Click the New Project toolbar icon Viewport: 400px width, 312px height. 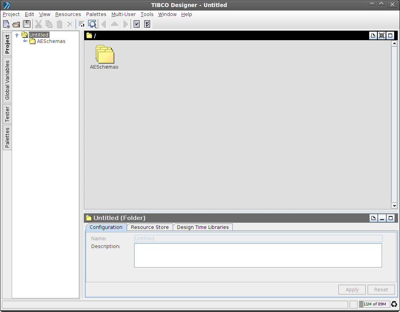point(6,24)
